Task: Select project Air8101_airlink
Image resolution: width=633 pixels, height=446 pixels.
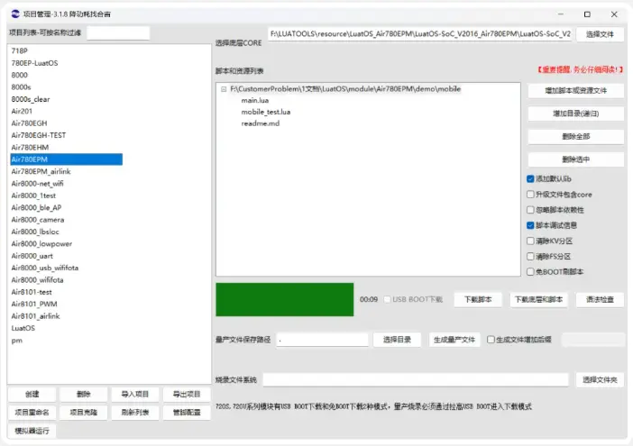Action: (x=35, y=316)
